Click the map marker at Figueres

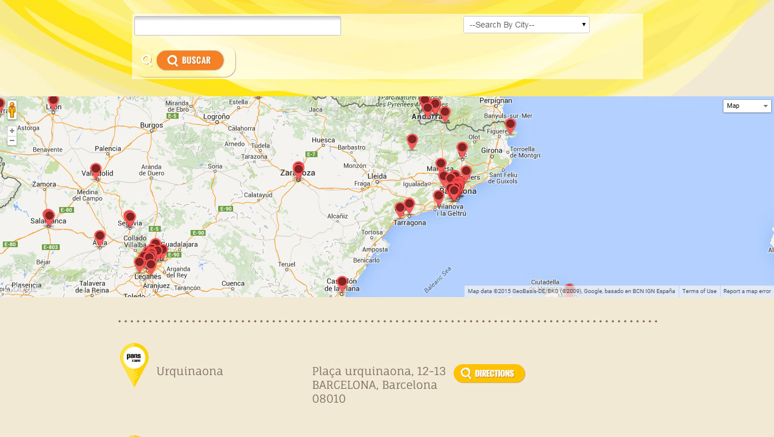(510, 126)
